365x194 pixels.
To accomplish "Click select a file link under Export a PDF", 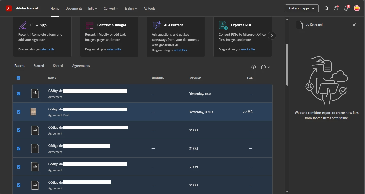I will pos(248,49).
